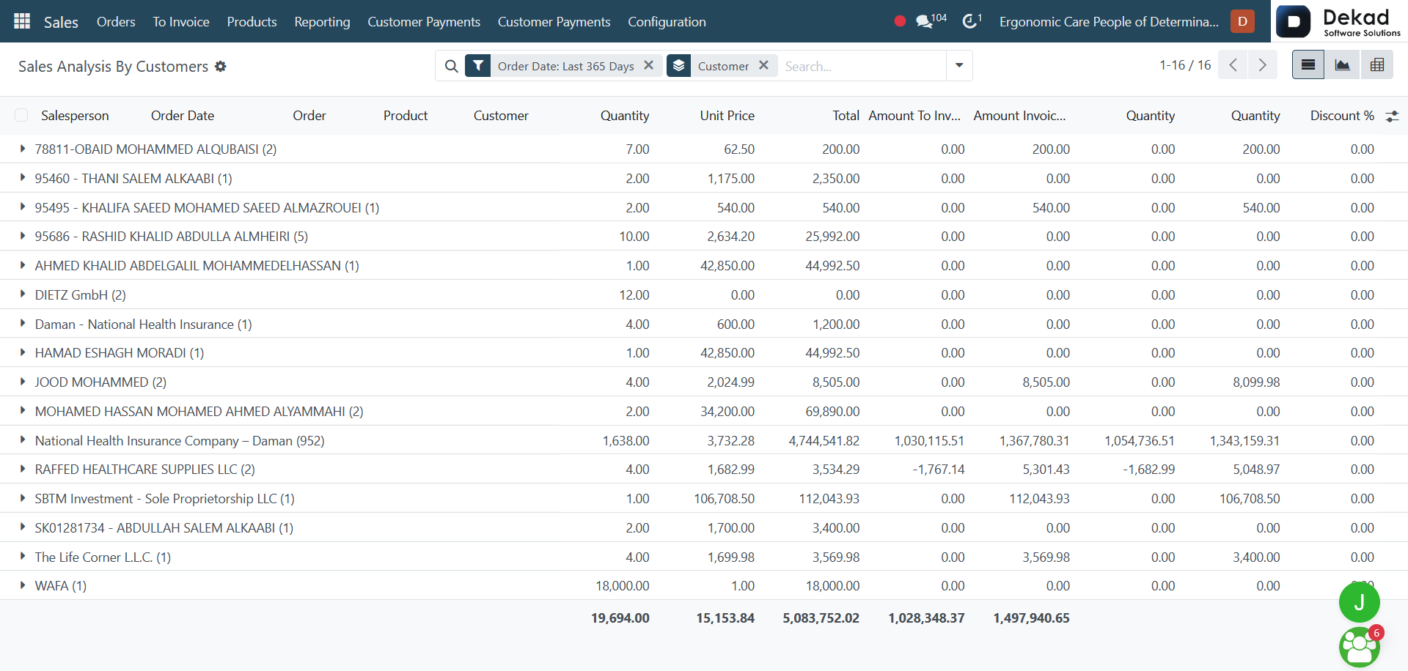Click the gear icon next to Sales Analysis title
Screen dimensions: 1408x671
click(221, 67)
